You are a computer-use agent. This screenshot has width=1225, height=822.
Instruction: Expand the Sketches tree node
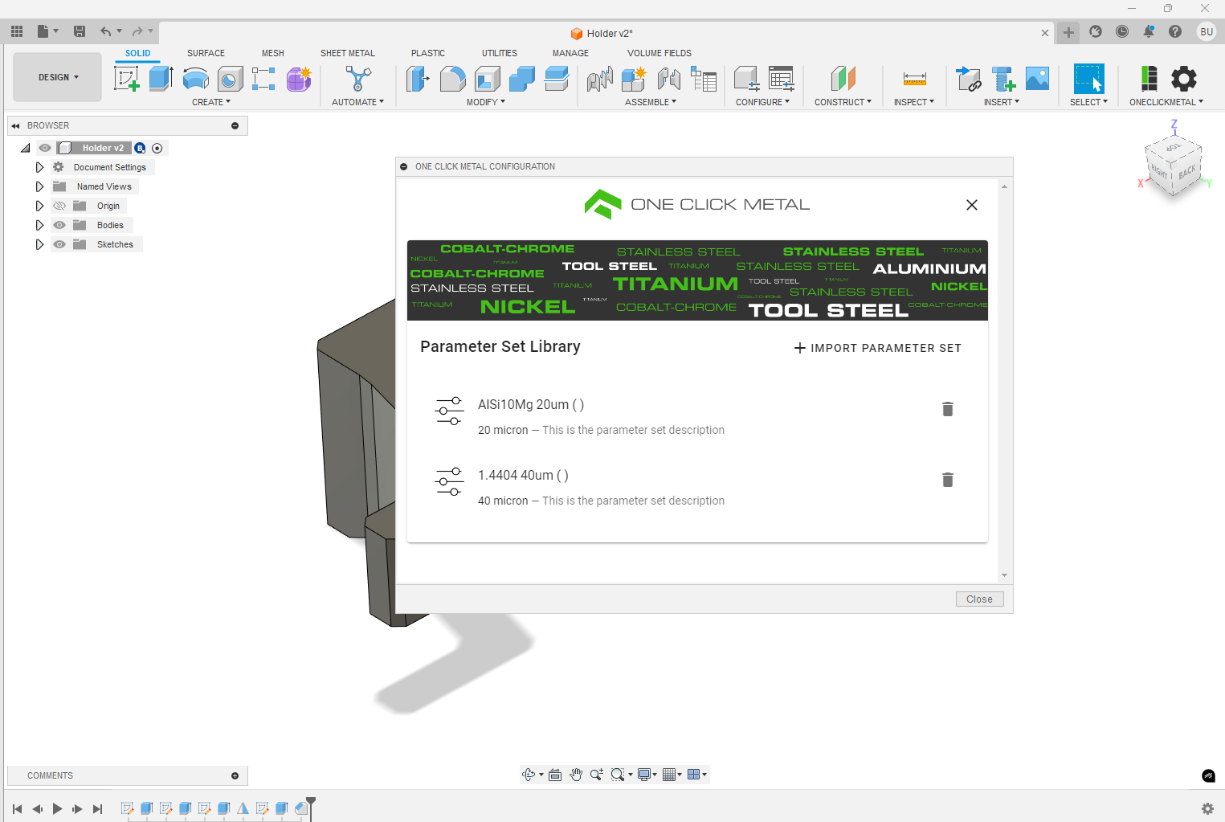point(39,244)
